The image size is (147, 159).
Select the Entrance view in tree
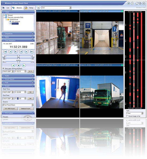[x=15, y=24]
